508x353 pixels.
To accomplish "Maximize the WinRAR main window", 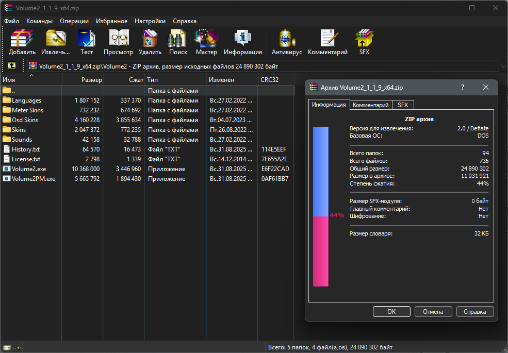I will pos(472,8).
